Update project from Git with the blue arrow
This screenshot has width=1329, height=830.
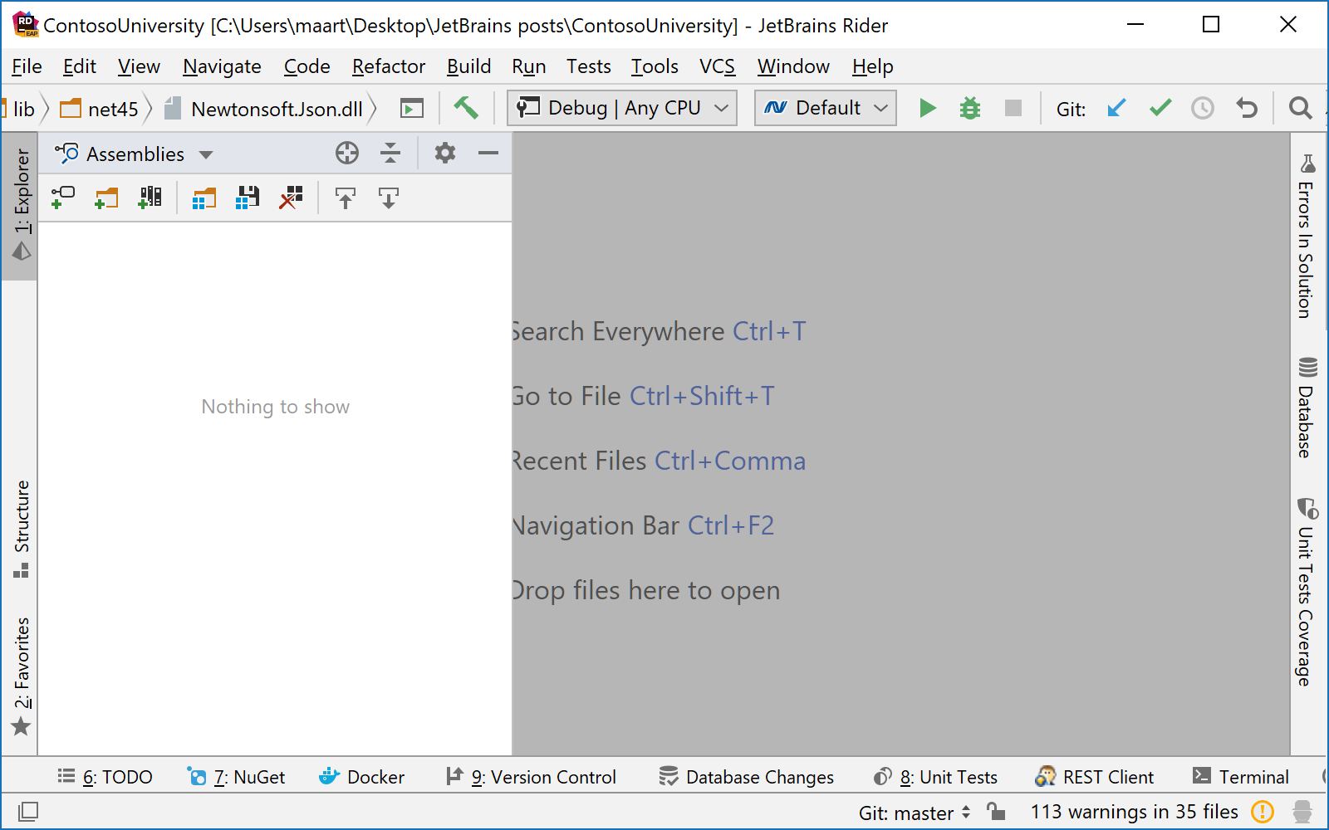(x=1117, y=108)
